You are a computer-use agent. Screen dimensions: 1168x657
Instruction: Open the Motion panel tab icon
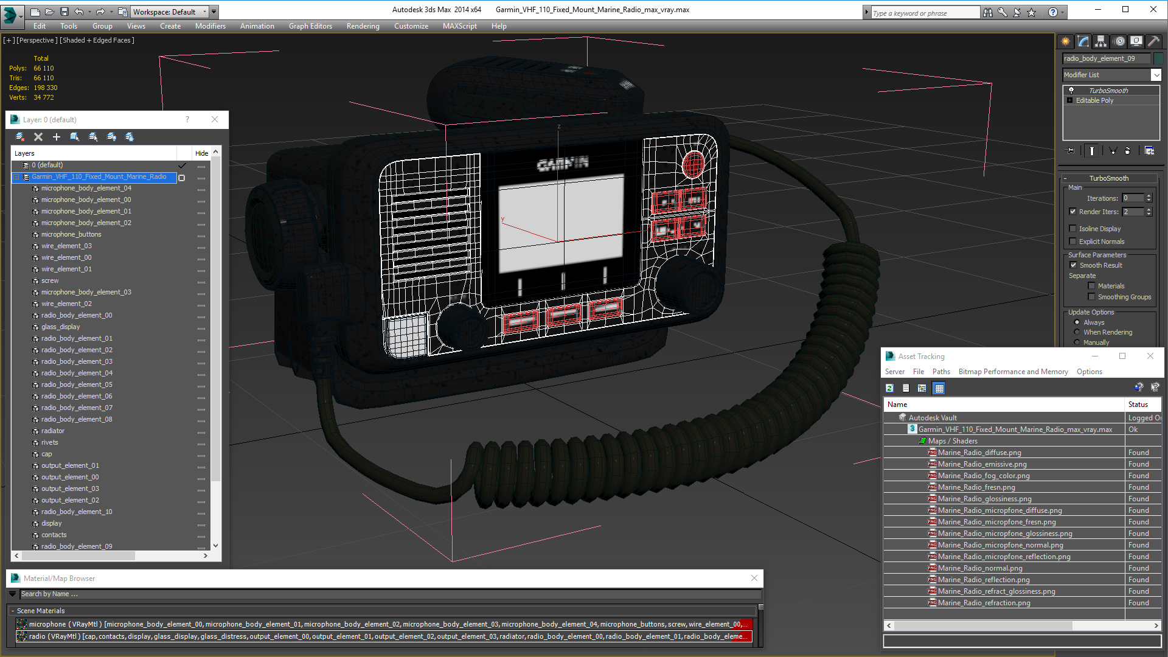1119,41
